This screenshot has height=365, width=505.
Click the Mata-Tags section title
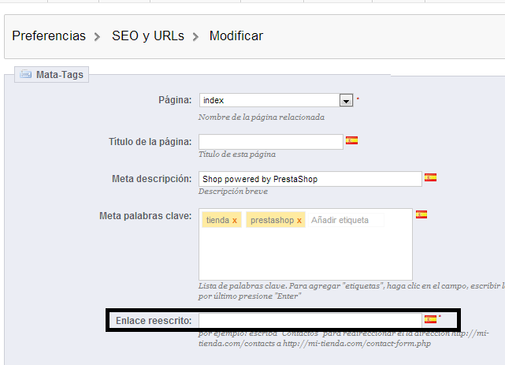coord(61,75)
